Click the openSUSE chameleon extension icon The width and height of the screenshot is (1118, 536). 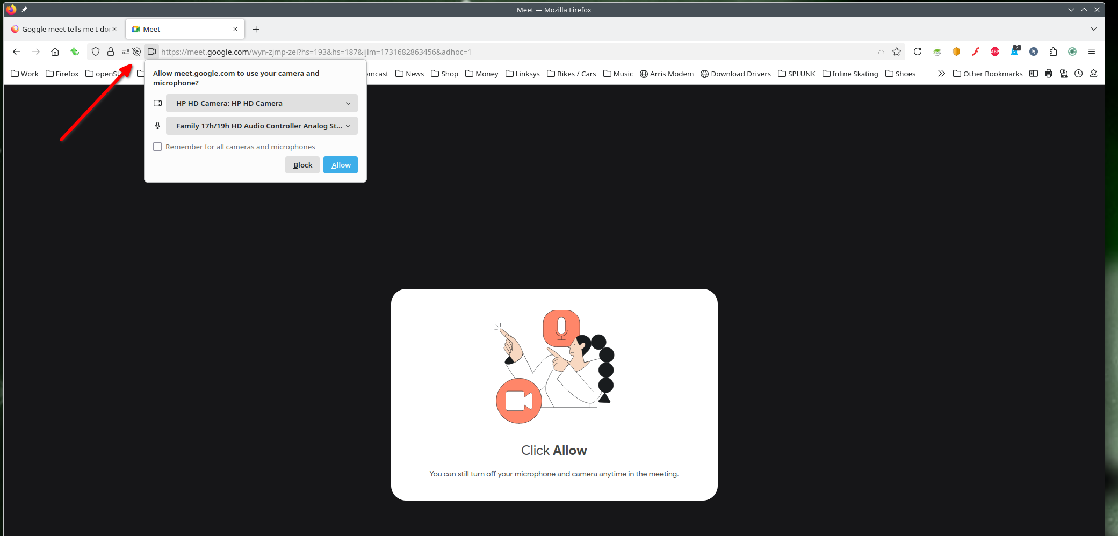click(x=937, y=52)
